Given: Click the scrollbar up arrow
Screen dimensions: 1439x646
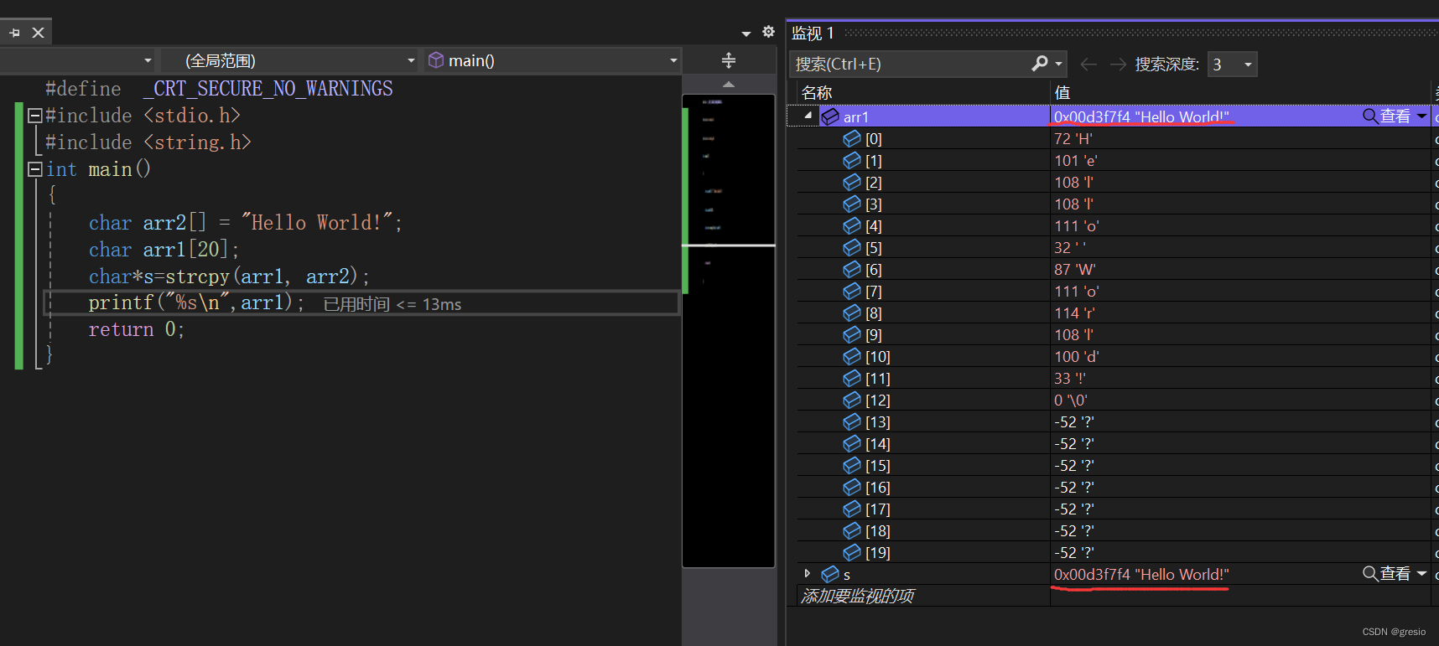Looking at the screenshot, I should click(x=729, y=85).
